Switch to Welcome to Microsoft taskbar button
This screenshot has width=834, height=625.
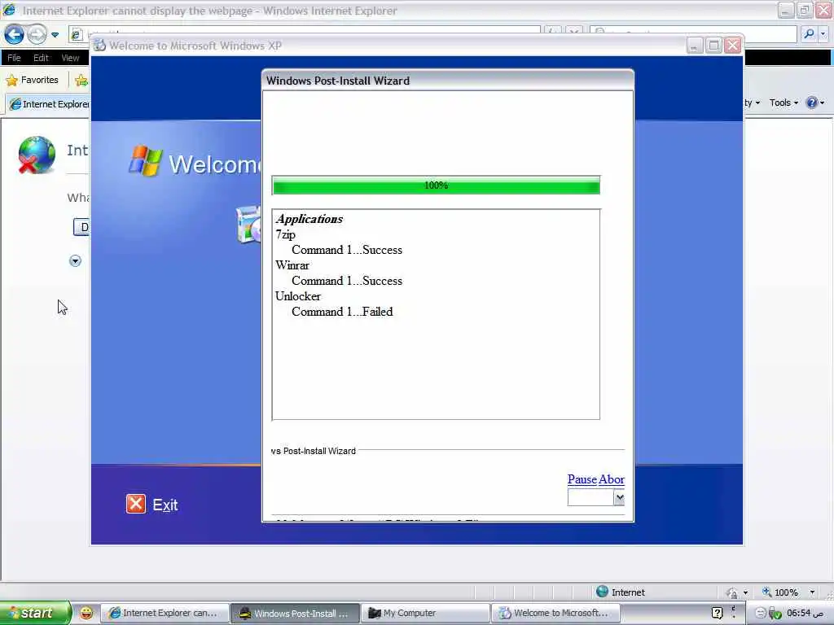click(555, 613)
